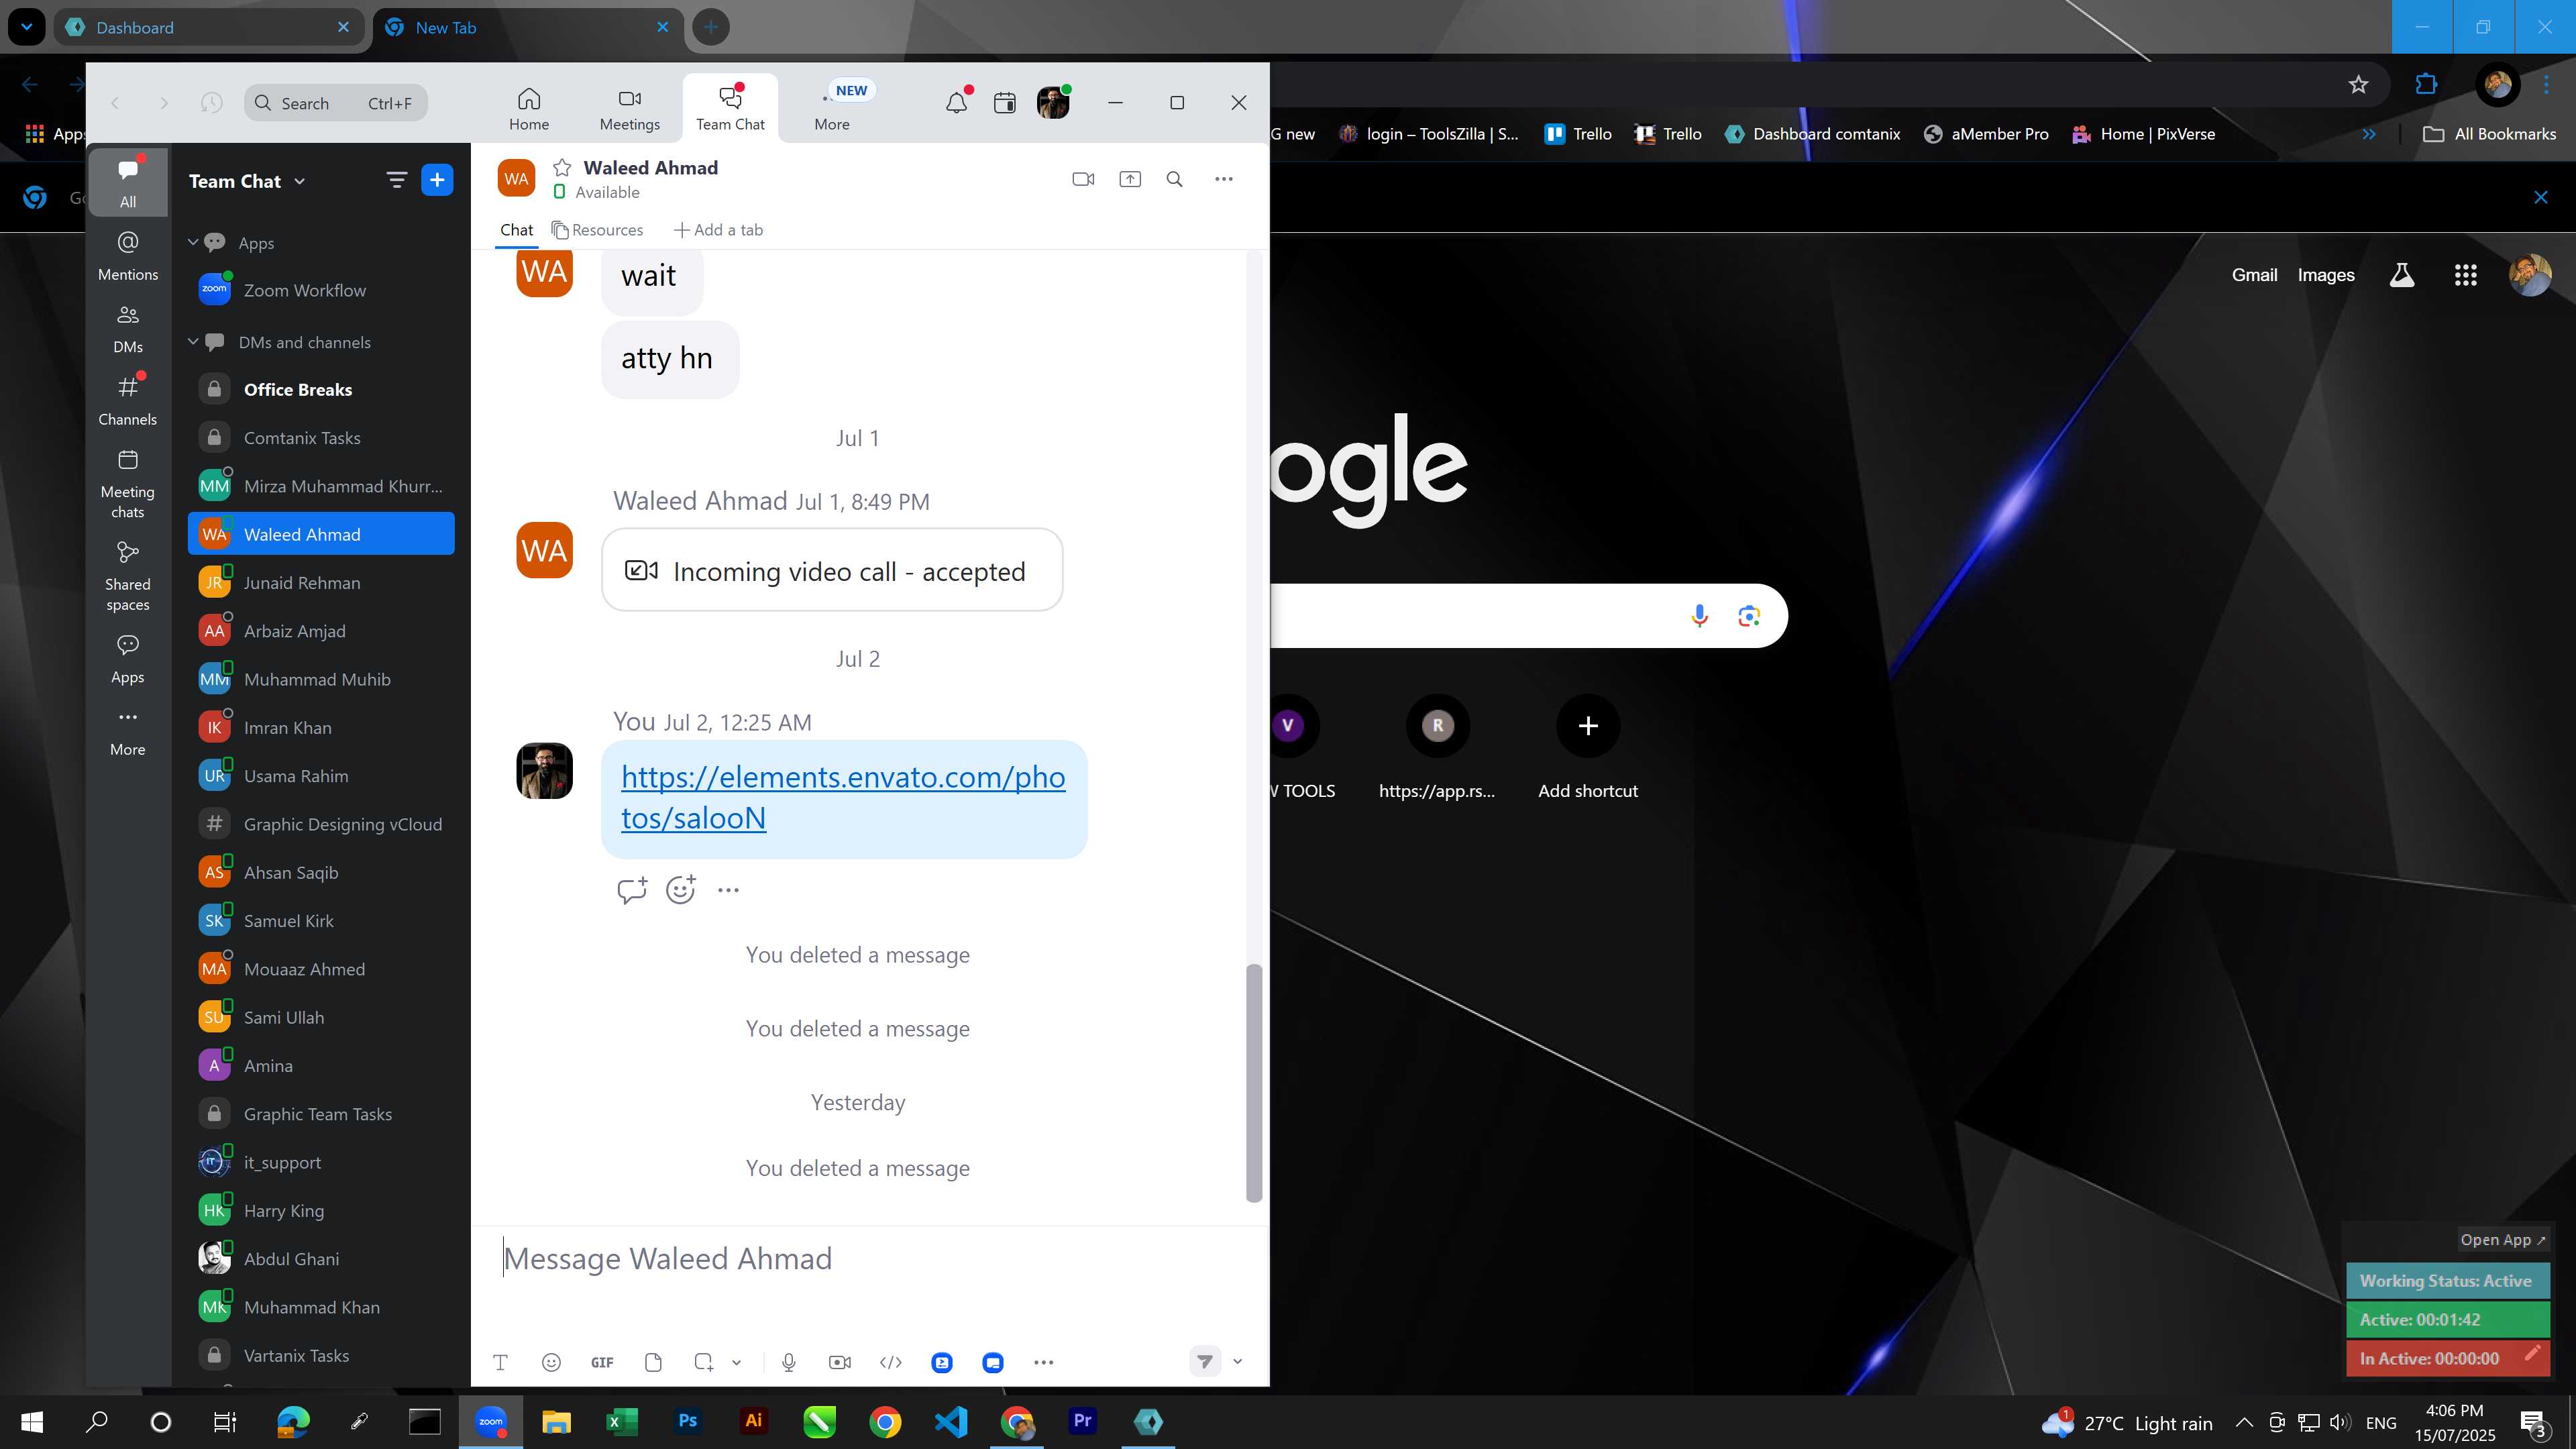
Task: Record a video message in composer
Action: 840,1362
